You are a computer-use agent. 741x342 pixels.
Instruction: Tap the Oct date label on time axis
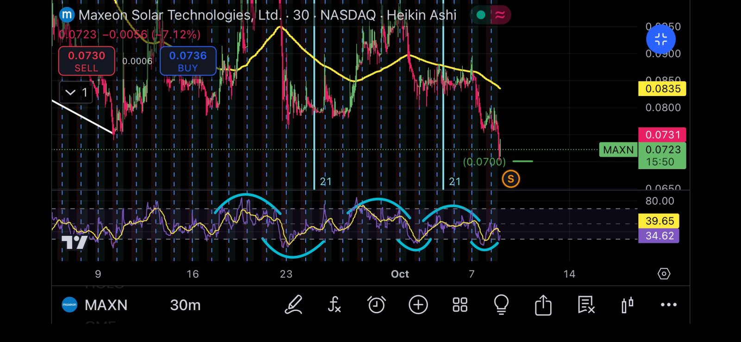click(x=400, y=274)
